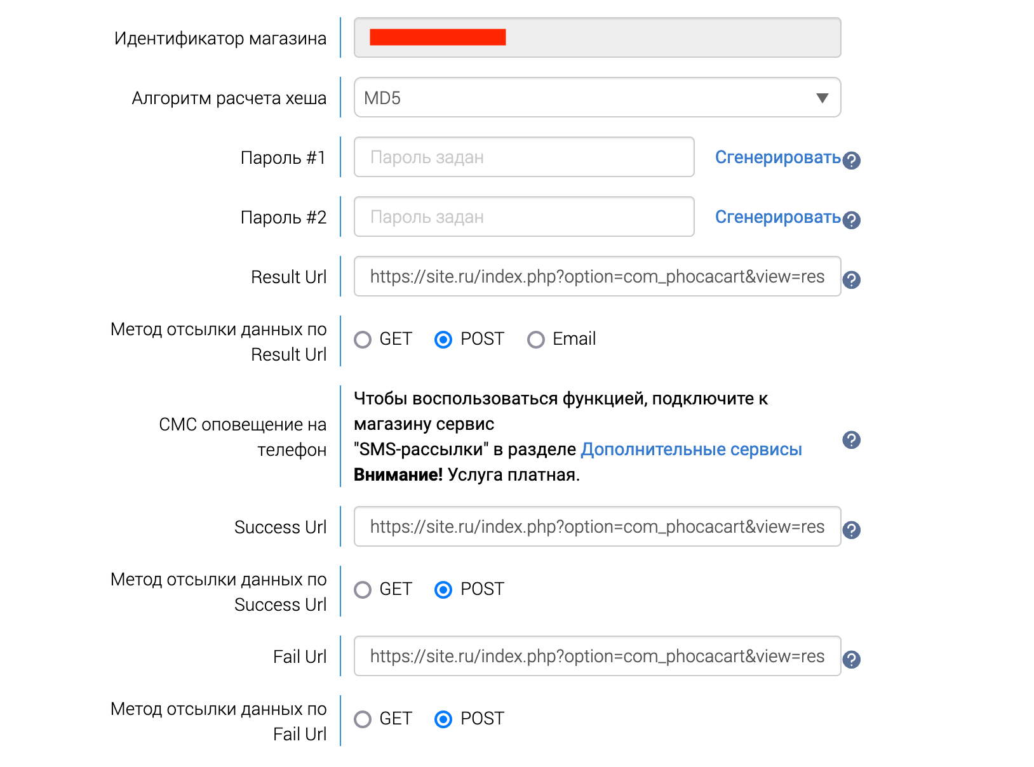Click the help icon next to Result Url
Viewport: 1034px width, 767px height.
pos(852,279)
